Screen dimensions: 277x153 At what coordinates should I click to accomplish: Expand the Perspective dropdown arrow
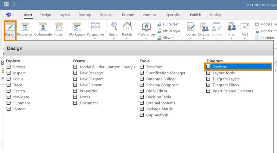coord(95,38)
